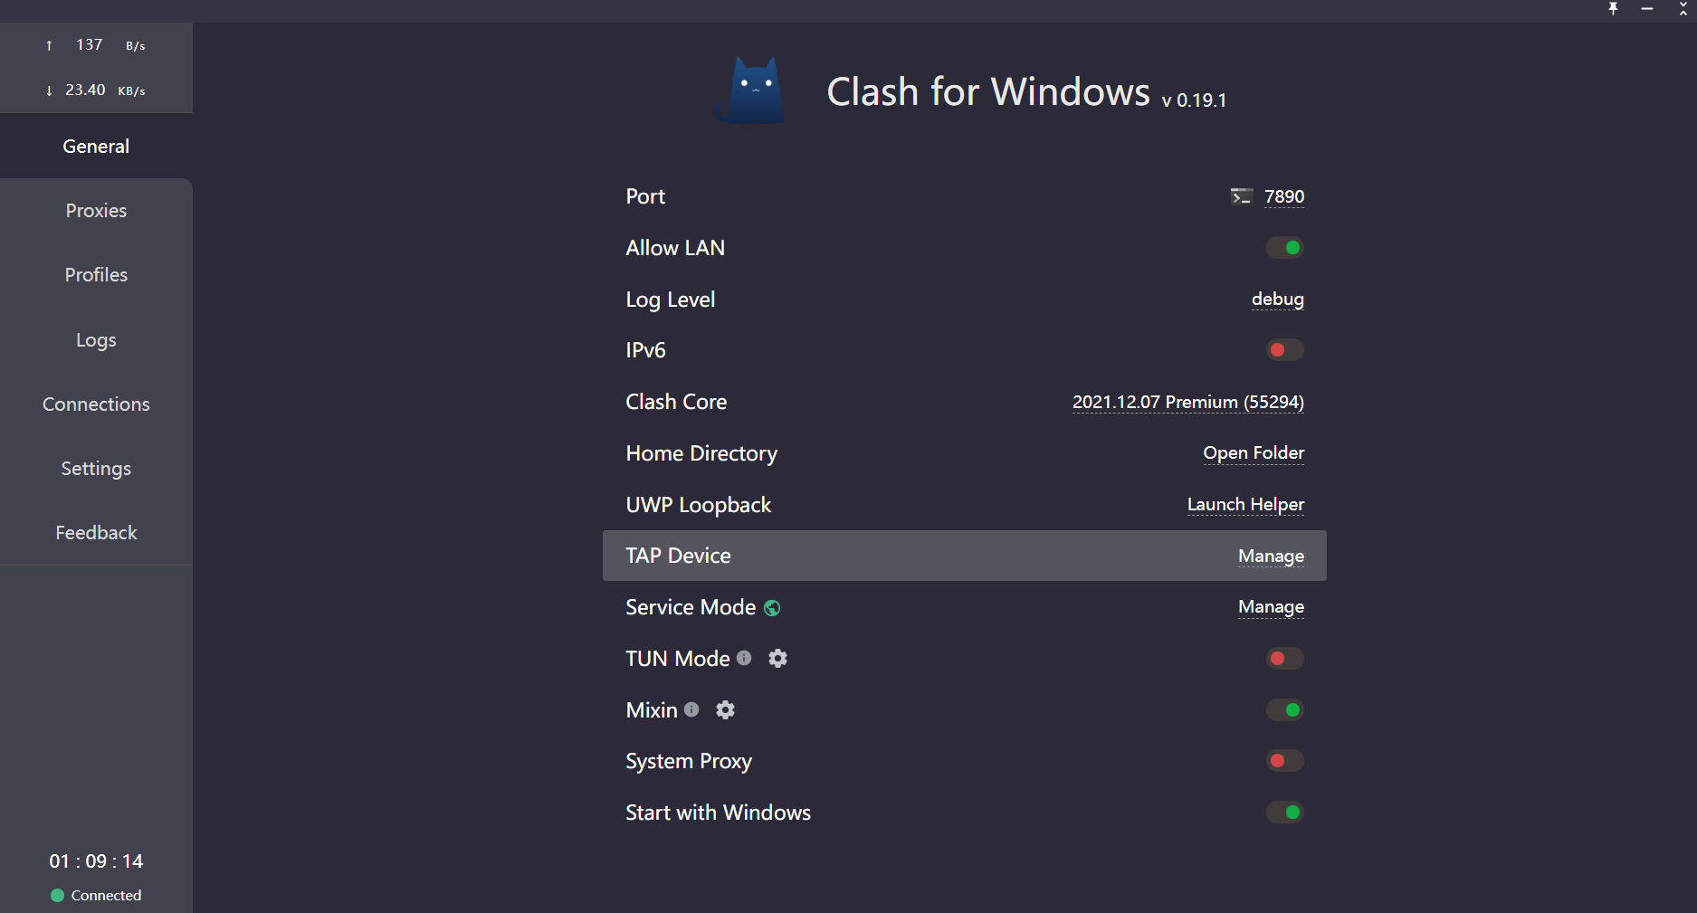The width and height of the screenshot is (1697, 913).
Task: Open terminal icon beside Port 7890
Action: pos(1241,196)
